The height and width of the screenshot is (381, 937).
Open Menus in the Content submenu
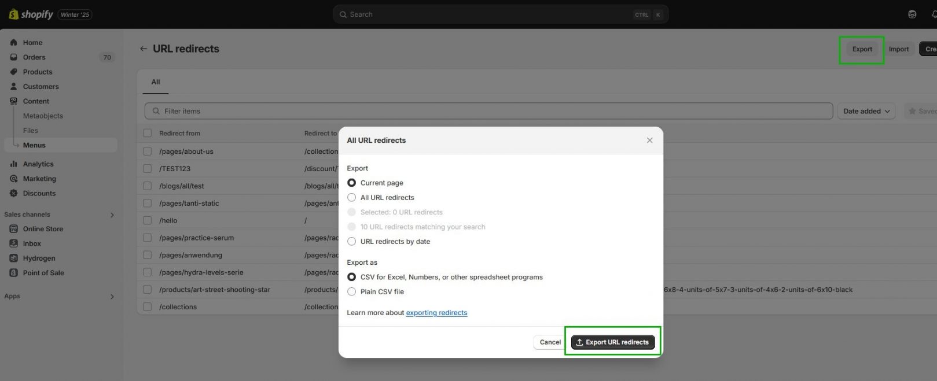tap(34, 145)
